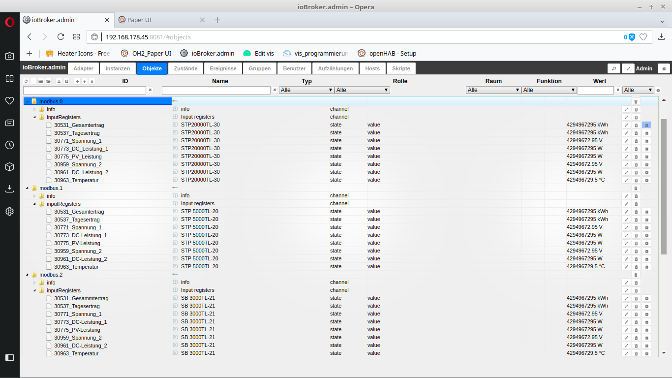Delete the modbus.0 root folder

point(636,101)
